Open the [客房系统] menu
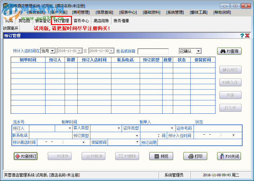This screenshot has height=181, width=254. click(x=37, y=12)
